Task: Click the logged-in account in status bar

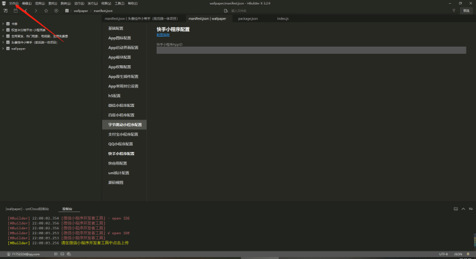Action: click(23, 254)
